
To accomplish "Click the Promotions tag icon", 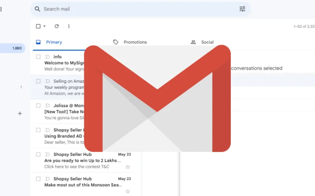I will (115, 42).
